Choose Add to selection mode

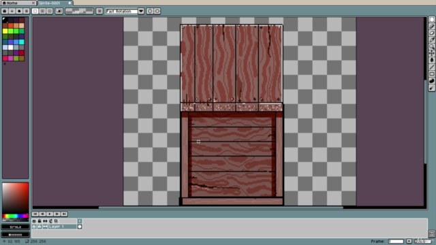click(x=42, y=11)
